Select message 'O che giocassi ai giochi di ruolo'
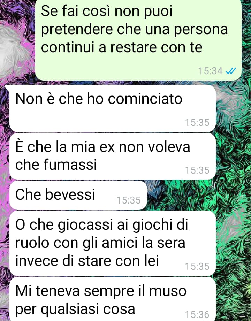 112,243
